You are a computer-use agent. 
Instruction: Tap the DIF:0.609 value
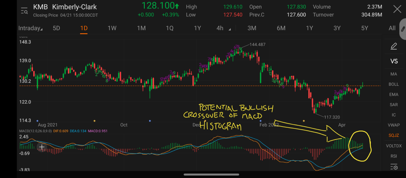(x=61, y=131)
